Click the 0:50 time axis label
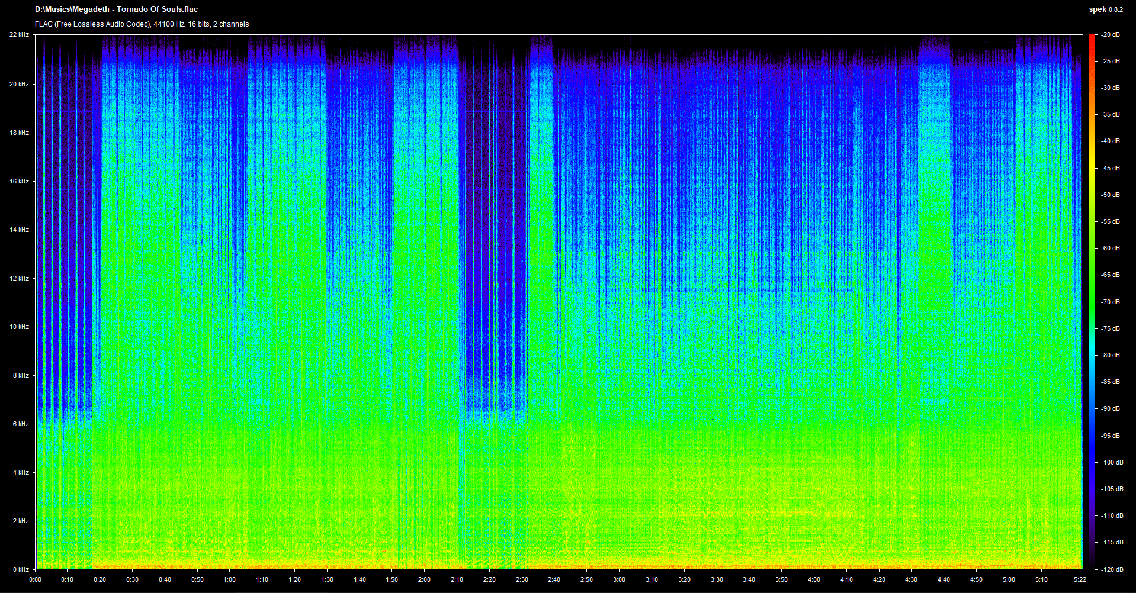This screenshot has height=593, width=1136. click(197, 580)
